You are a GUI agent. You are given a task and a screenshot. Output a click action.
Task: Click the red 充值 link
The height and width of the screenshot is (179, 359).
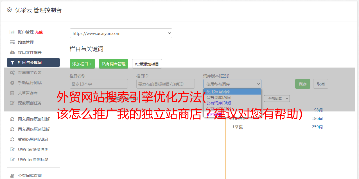[x=39, y=32]
